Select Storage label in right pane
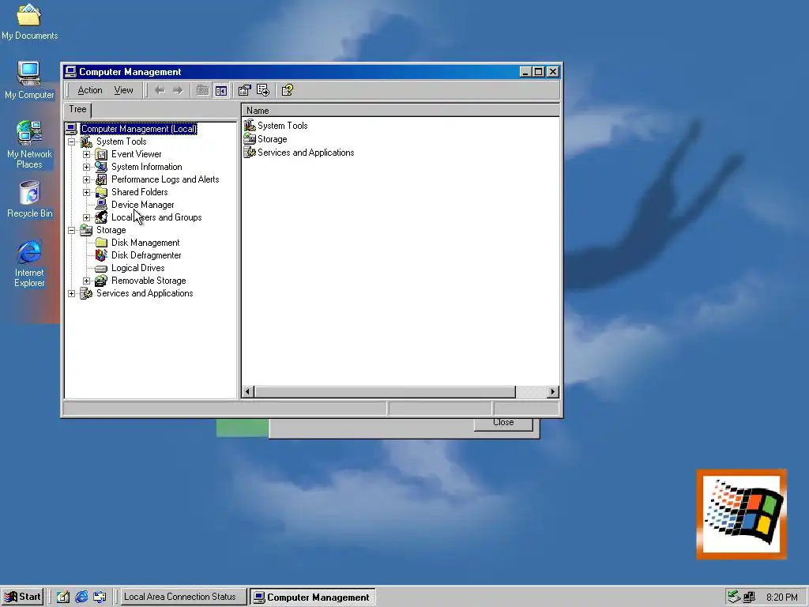 [272, 139]
